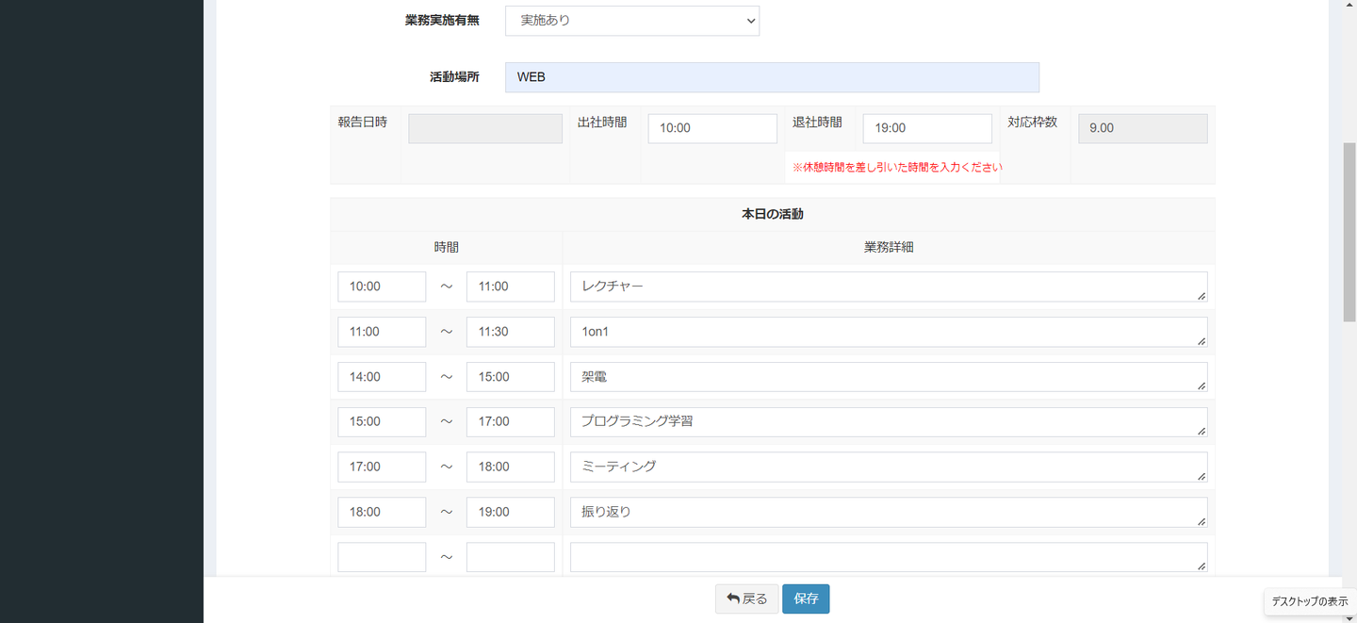Click the 振り返り detail textbox
The width and height of the screenshot is (1357, 623).
pyautogui.click(x=887, y=512)
